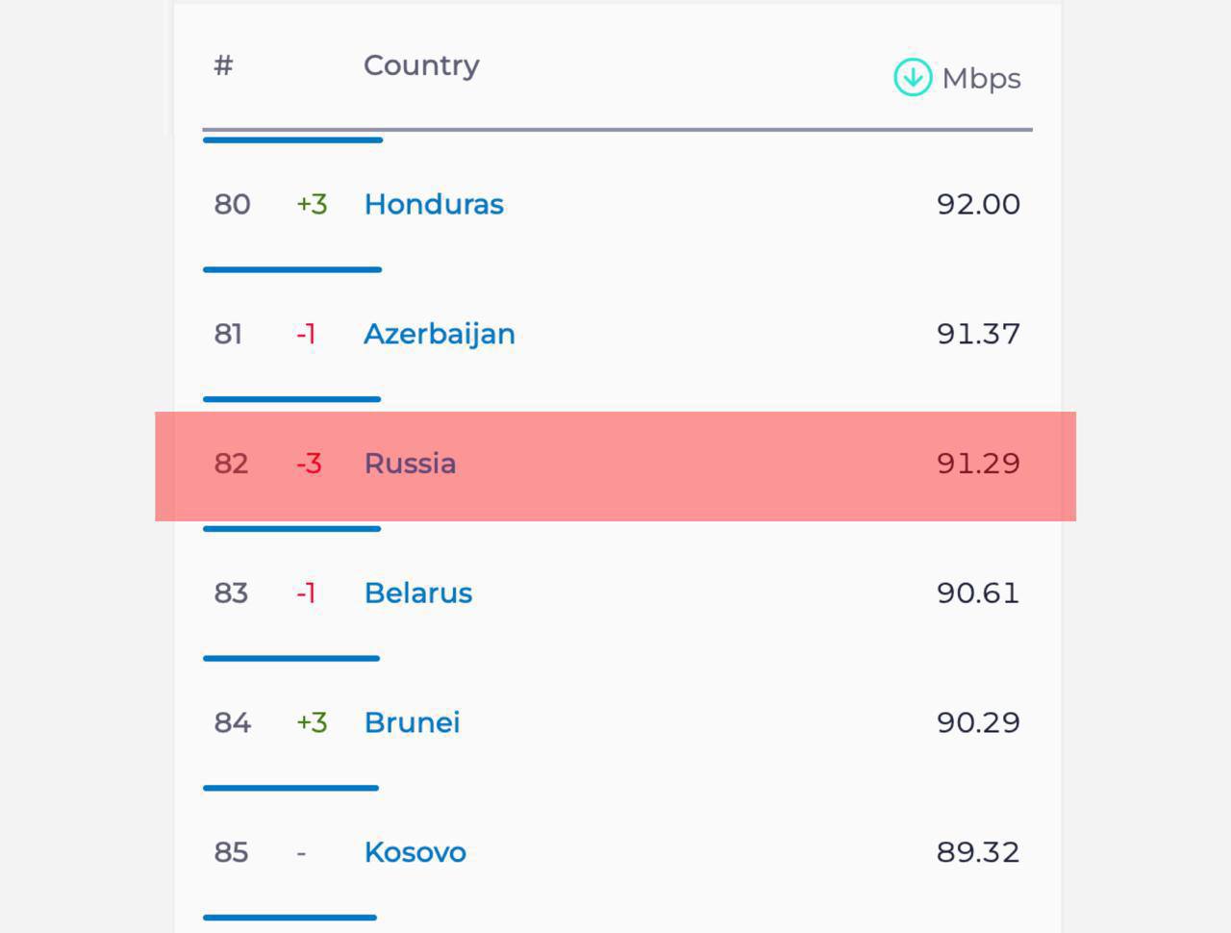1231x933 pixels.
Task: Open the Brunei country link
Action: point(413,722)
